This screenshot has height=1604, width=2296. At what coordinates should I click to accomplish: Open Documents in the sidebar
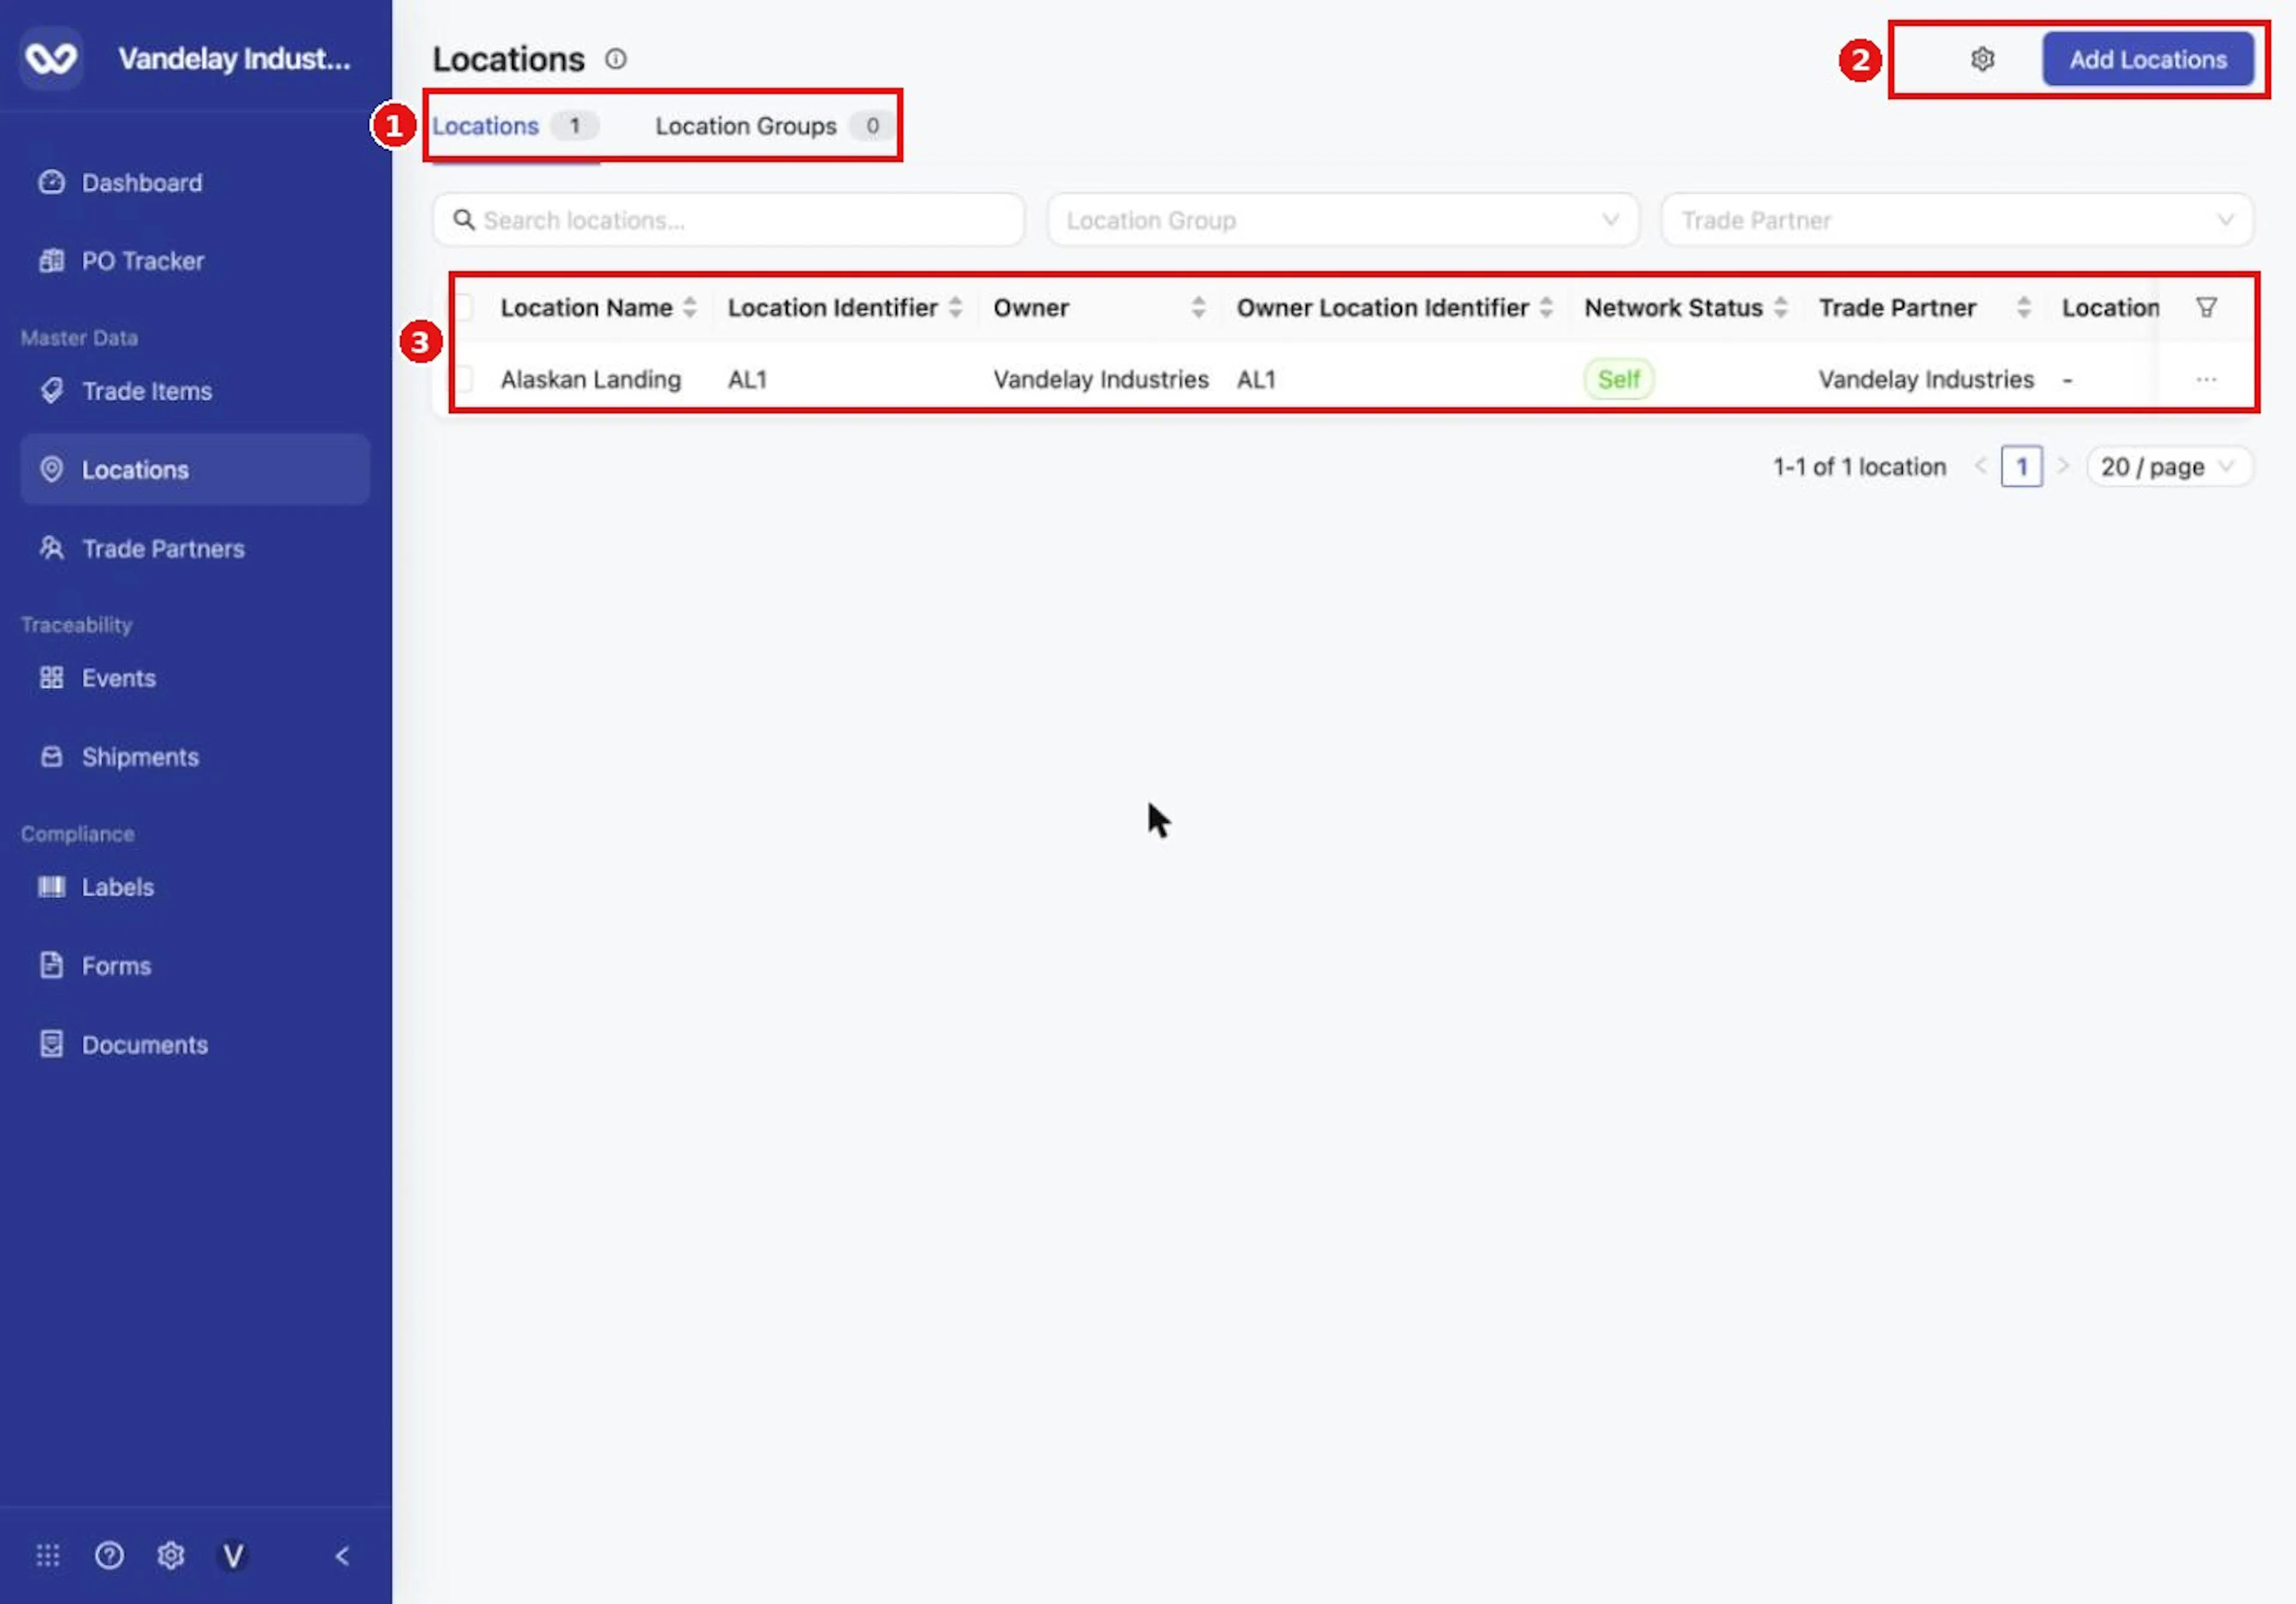[195, 1045]
